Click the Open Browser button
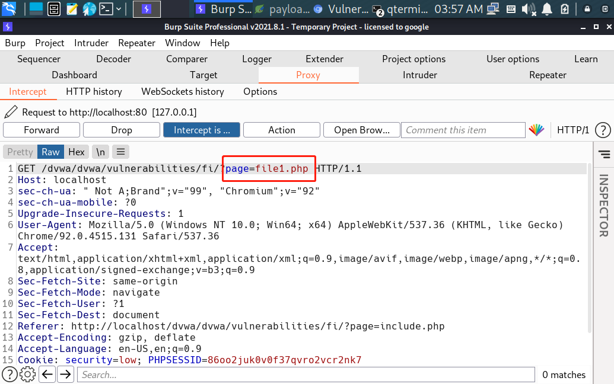This screenshot has height=384, width=614. 362,130
